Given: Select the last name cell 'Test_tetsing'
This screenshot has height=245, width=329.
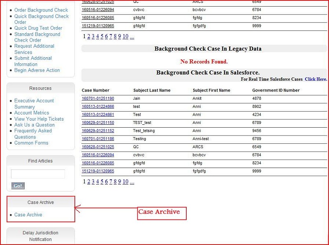Looking at the screenshot, I should point(144,131).
